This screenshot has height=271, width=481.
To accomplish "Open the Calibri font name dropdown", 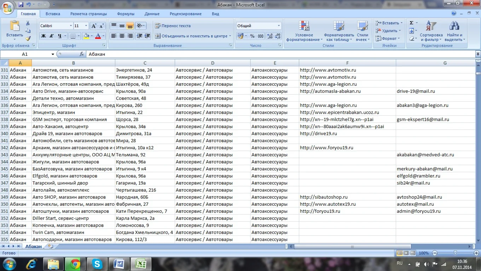I will (x=70, y=26).
